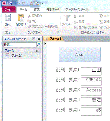Expand the 貼り付け dropdown arrow
Screen dimensions: 110x121
coord(21,28)
